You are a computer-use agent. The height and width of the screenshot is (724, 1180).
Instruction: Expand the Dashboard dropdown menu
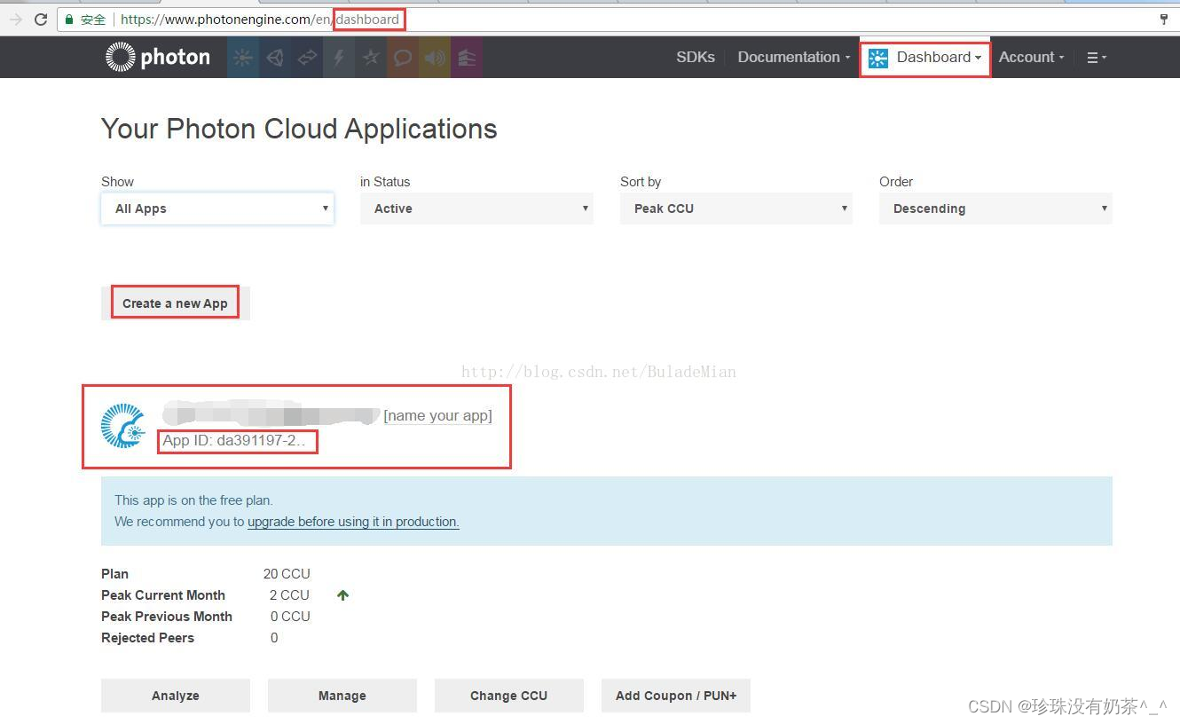click(x=939, y=57)
